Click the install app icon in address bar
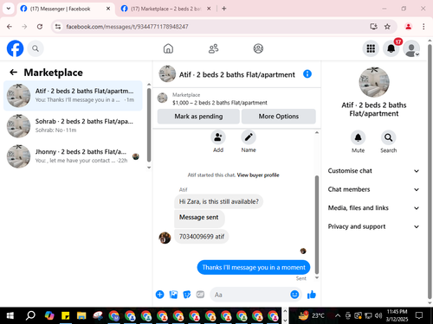Image resolution: width=433 pixels, height=324 pixels. (x=373, y=27)
